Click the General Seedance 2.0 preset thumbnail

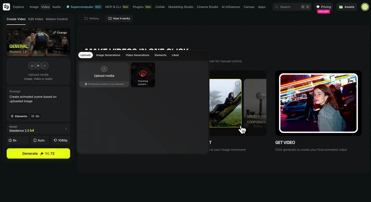click(x=38, y=42)
